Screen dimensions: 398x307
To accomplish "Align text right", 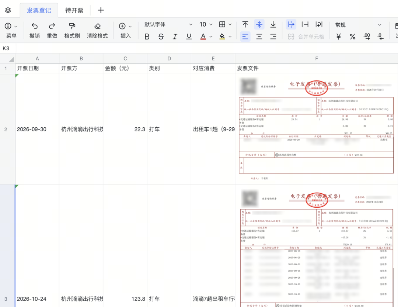I will [x=273, y=37].
